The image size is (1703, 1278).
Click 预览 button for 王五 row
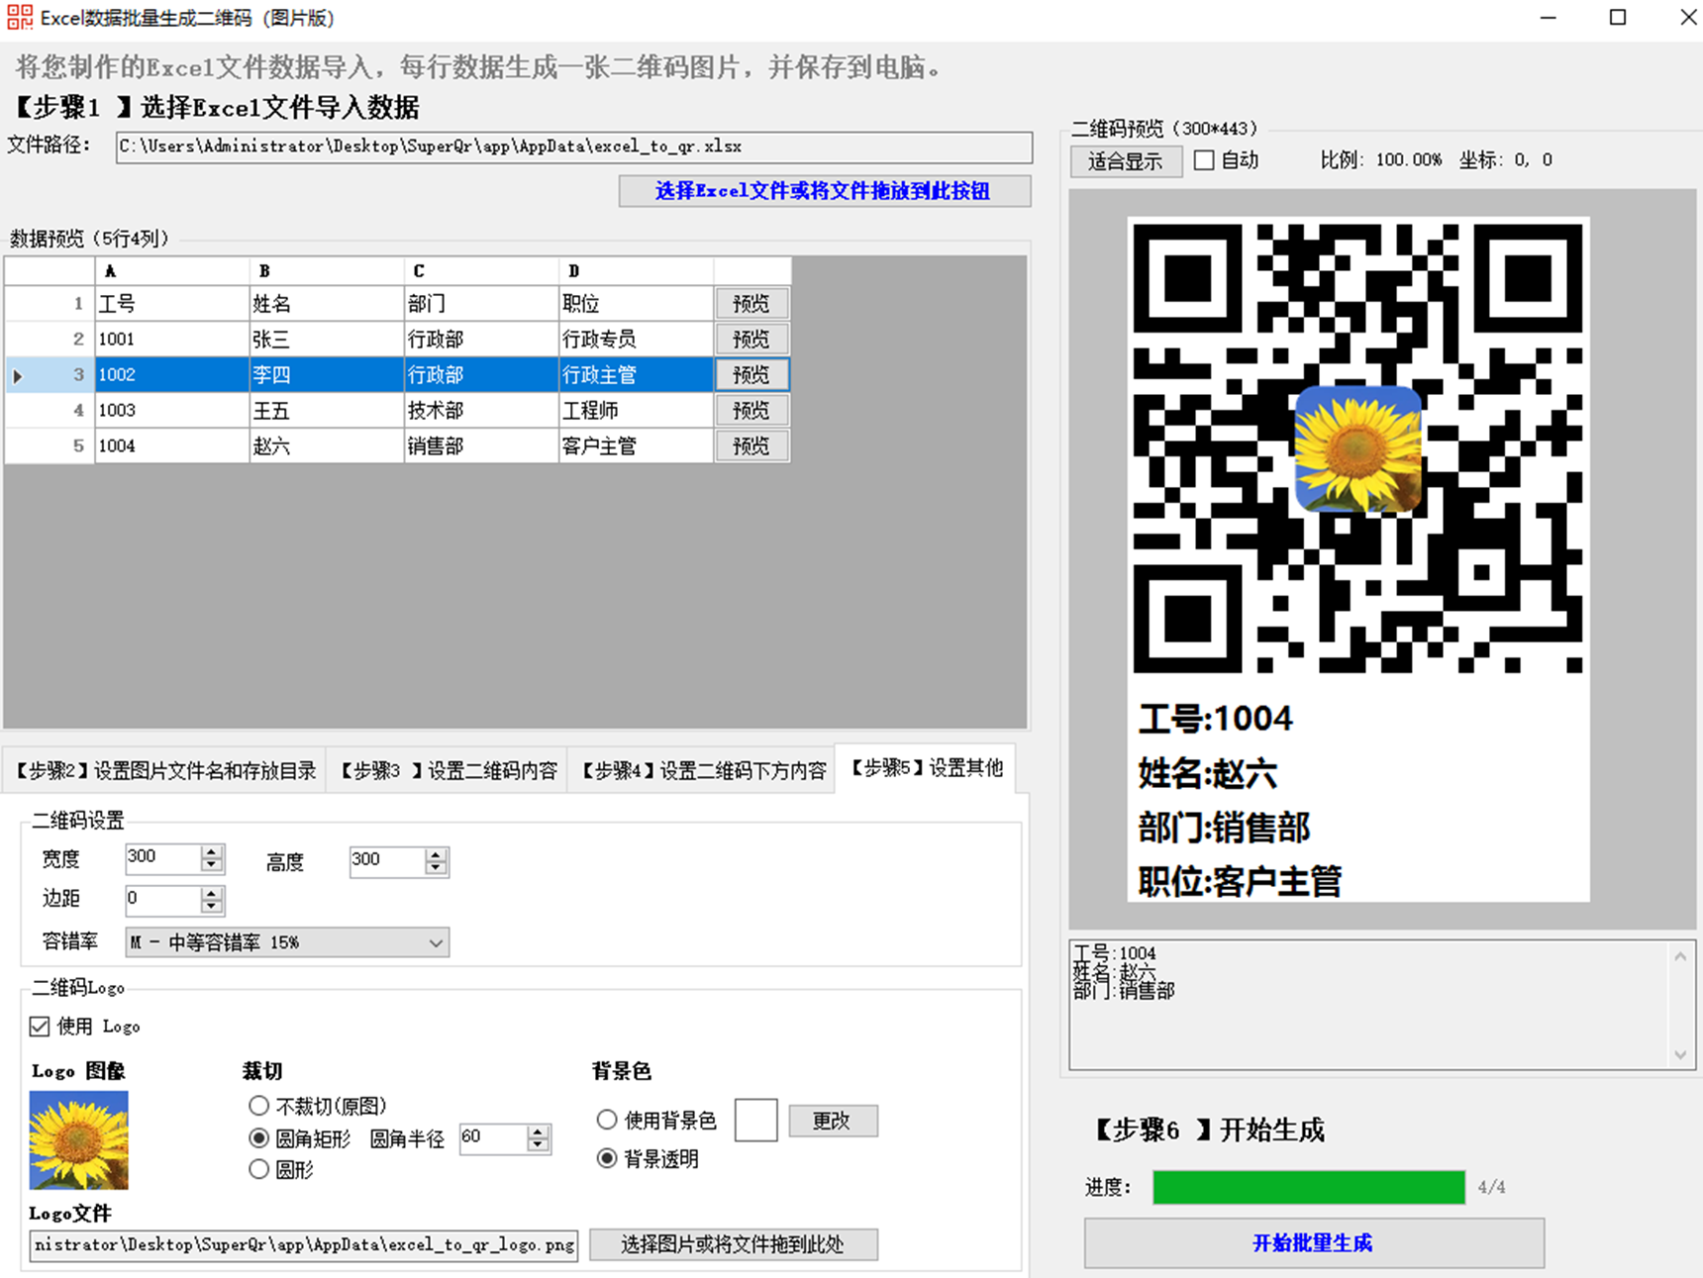click(751, 411)
